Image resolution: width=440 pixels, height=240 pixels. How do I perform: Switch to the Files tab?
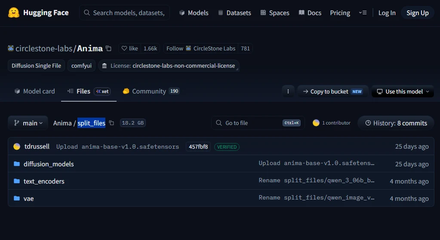coord(89,91)
